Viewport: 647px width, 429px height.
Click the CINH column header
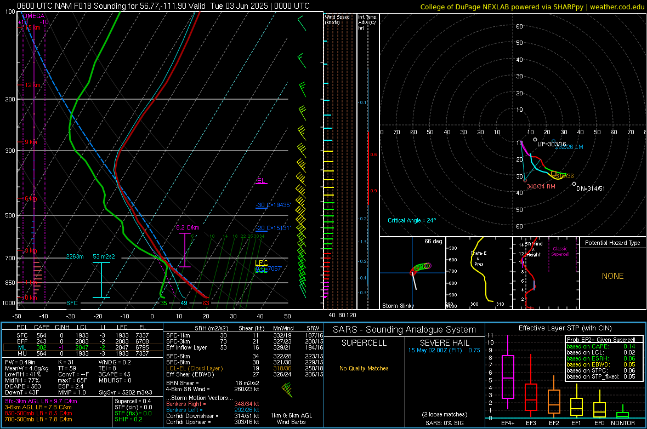(x=63, y=327)
